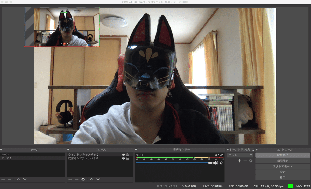Click the マイク mixer label
The width and height of the screenshot is (311, 189).
(140, 155)
